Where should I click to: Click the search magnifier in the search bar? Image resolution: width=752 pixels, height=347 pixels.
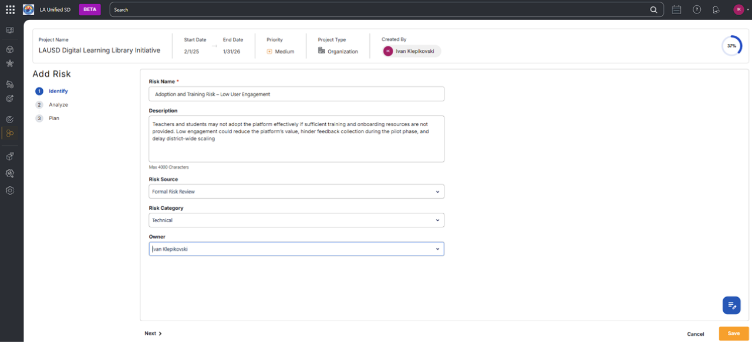point(653,9)
